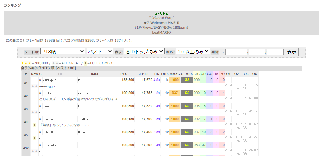Click ID lotte
Viewport: 323px width, 159px height.
pos(47,93)
